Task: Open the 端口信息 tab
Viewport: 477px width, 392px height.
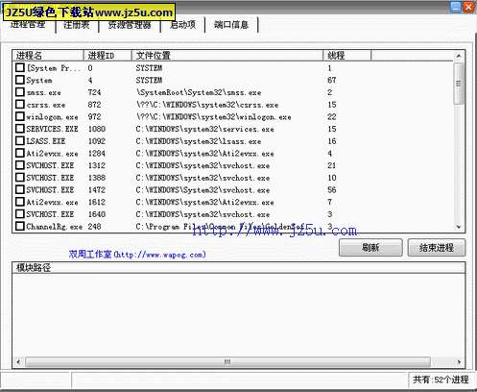Action: click(231, 25)
